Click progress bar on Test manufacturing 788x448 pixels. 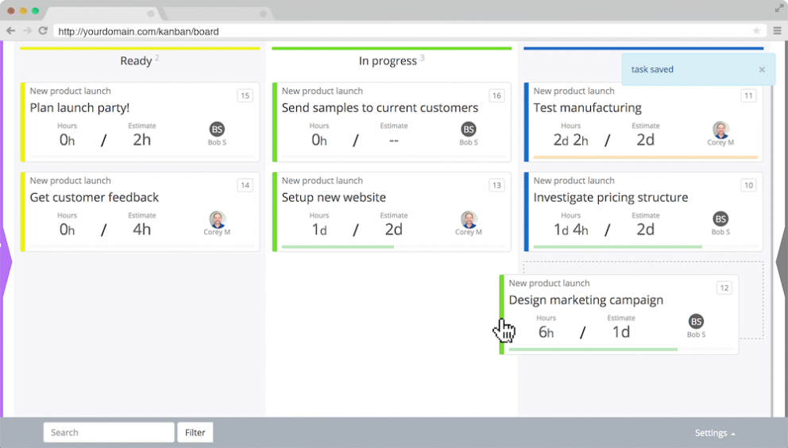[x=645, y=157]
